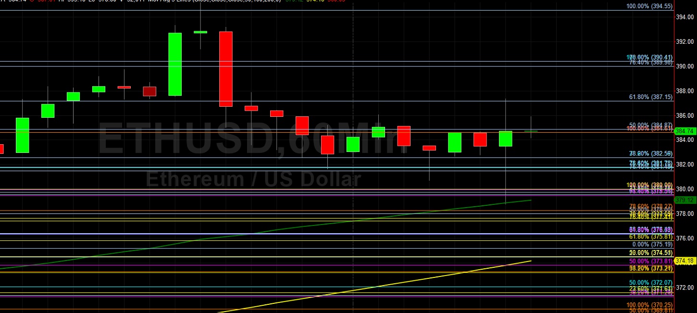Click the 386.00 price axis label
The width and height of the screenshot is (697, 313).
(685, 115)
